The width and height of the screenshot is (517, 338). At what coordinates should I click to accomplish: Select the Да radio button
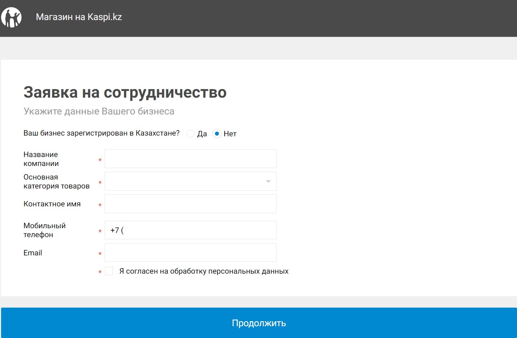(191, 134)
